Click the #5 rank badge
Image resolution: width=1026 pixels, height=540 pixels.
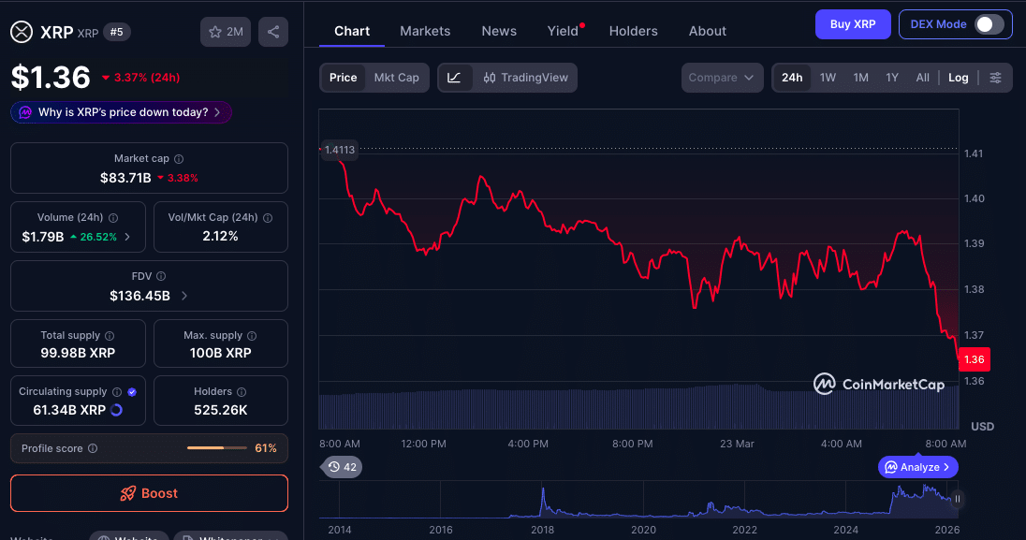[x=116, y=32]
